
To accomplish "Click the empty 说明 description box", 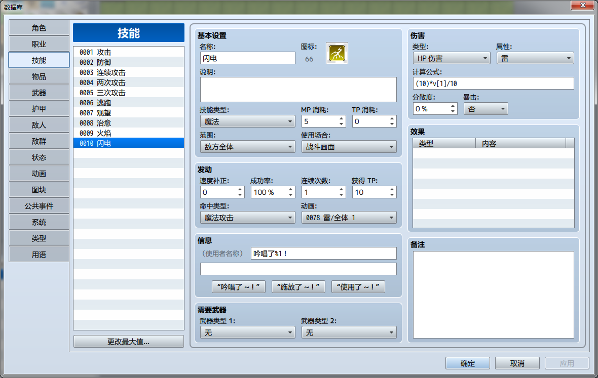I will tap(298, 90).
